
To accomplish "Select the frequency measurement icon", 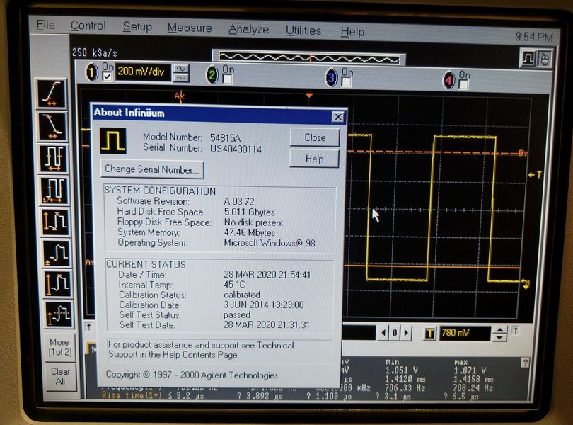I will tap(54, 191).
